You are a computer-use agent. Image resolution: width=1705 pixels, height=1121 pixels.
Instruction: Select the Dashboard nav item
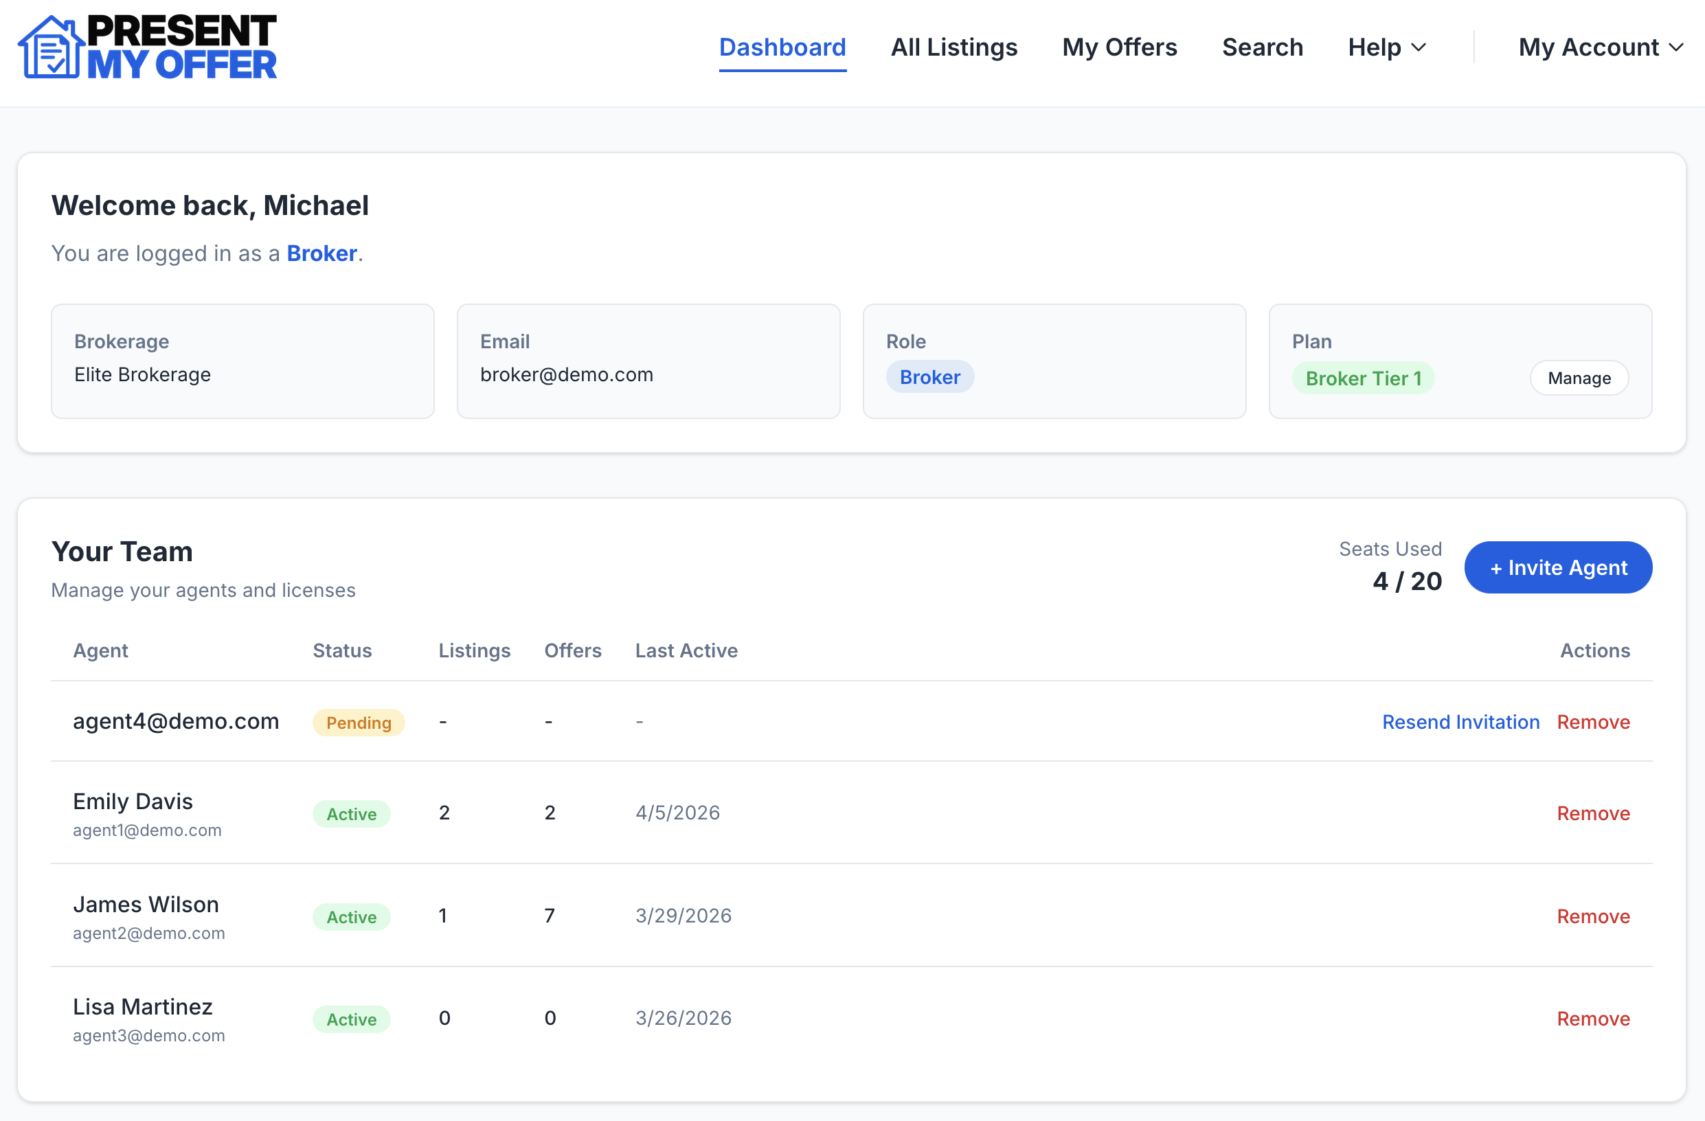782,47
